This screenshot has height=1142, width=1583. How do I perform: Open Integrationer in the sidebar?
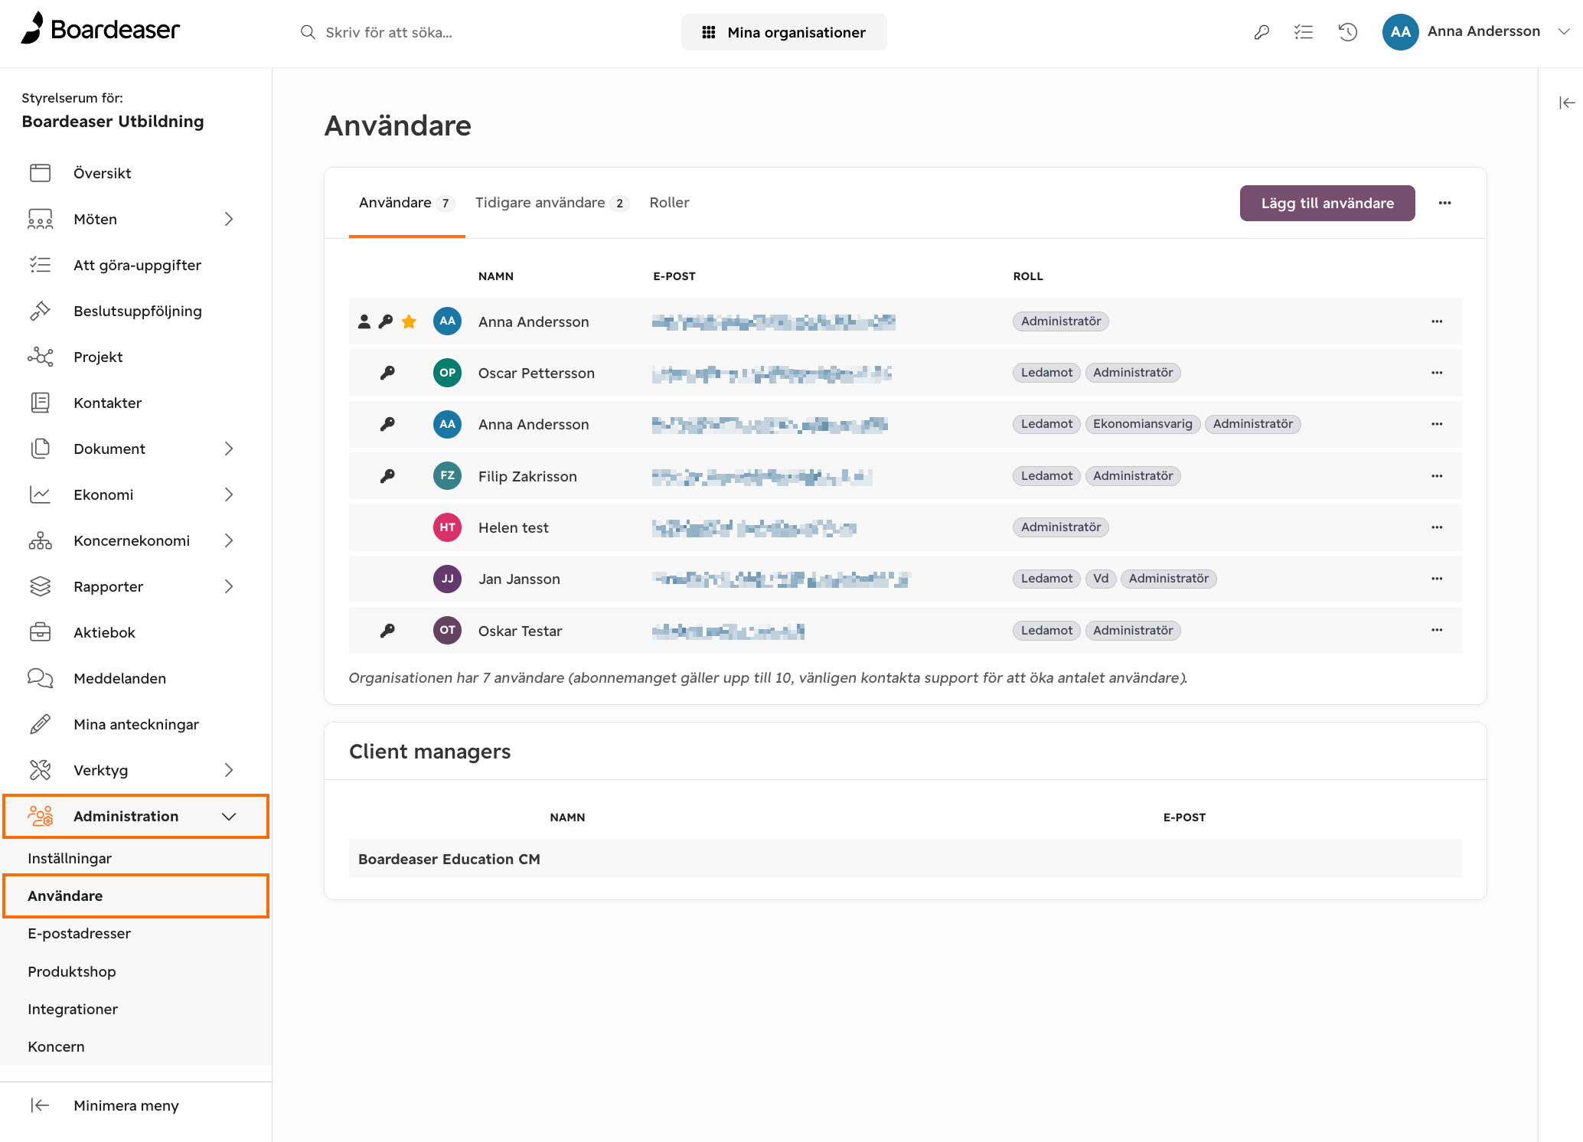coord(73,1010)
